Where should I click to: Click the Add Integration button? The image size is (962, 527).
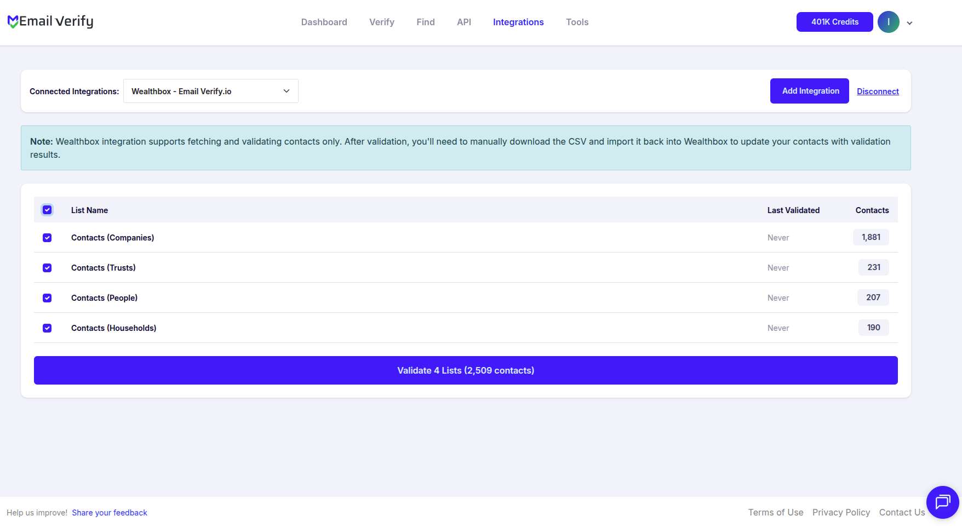(810, 91)
